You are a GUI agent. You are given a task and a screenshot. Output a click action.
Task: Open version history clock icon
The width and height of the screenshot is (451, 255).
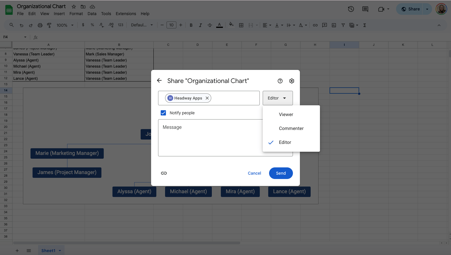pos(351,9)
